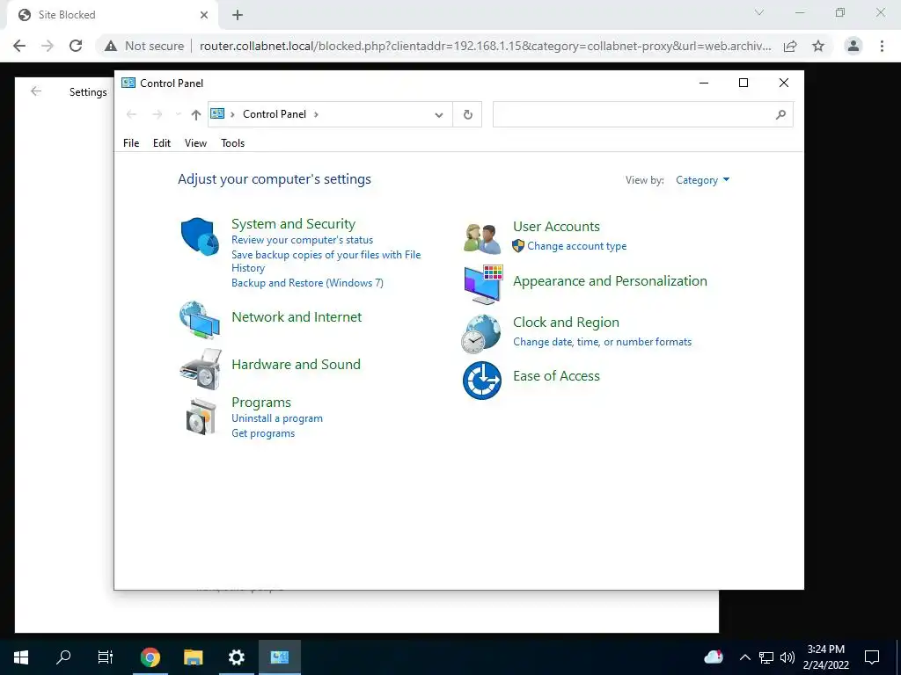Refresh the Control Panel address bar
Image resolution: width=901 pixels, height=675 pixels.
[468, 115]
